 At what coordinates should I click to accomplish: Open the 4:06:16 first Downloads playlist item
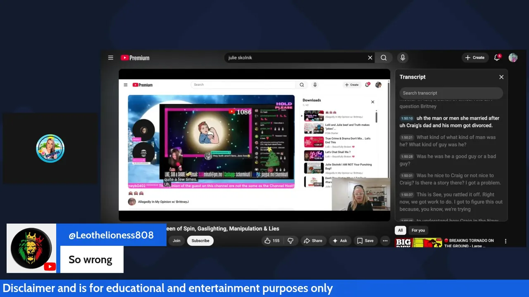click(338, 115)
